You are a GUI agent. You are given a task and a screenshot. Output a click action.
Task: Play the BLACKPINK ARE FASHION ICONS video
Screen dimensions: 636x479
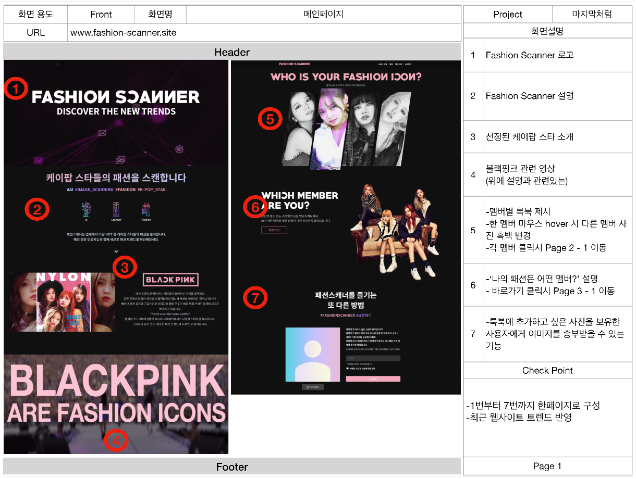[116, 405]
